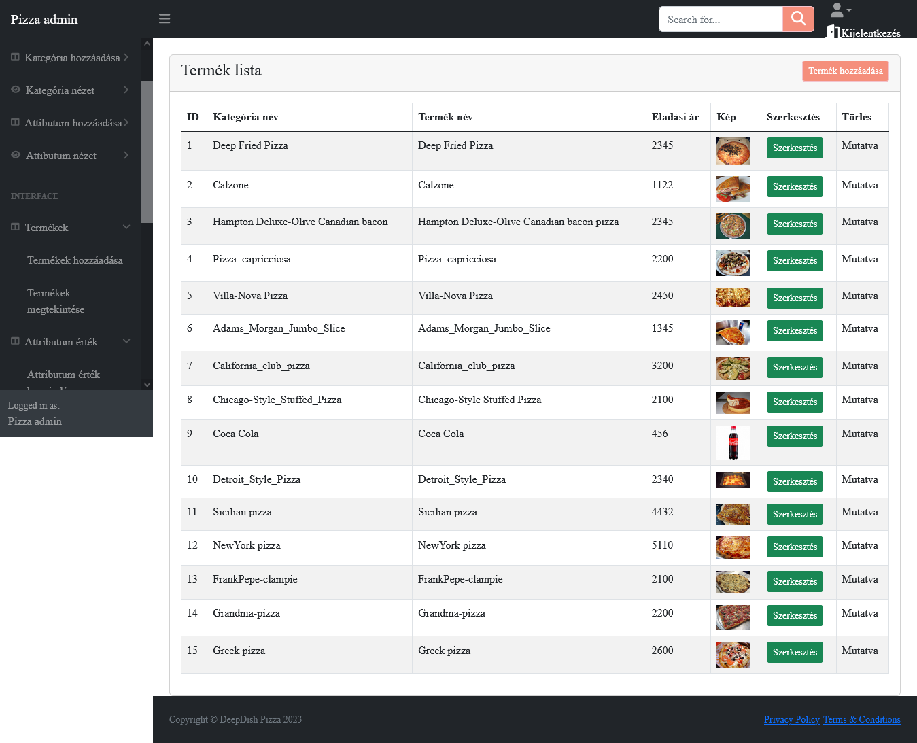
Task: Focus the Search for... input field
Action: 721,19
